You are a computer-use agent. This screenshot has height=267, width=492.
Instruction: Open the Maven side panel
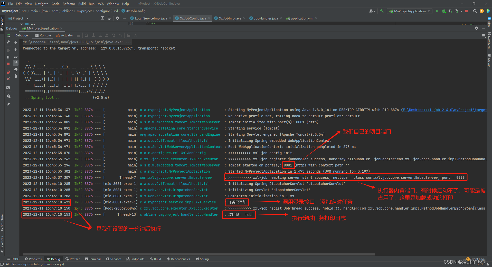(489, 61)
